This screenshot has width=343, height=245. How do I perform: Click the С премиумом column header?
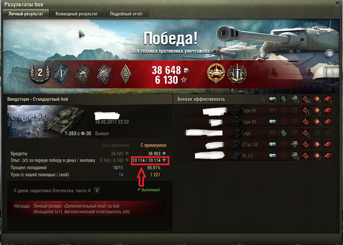click(153, 145)
